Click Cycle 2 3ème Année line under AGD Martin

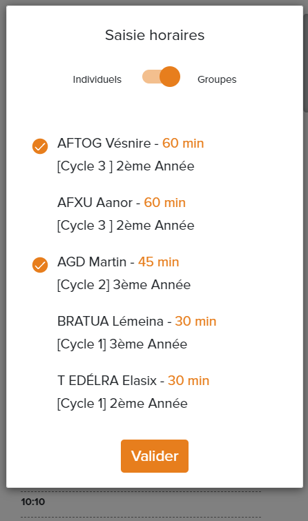pyautogui.click(x=124, y=285)
